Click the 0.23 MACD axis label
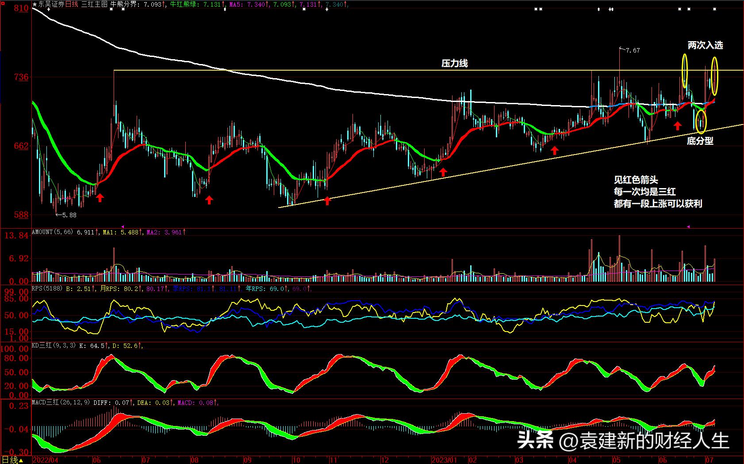 (x=19, y=405)
